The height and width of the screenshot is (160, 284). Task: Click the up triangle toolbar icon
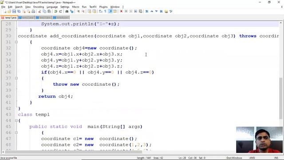(x=152, y=12)
